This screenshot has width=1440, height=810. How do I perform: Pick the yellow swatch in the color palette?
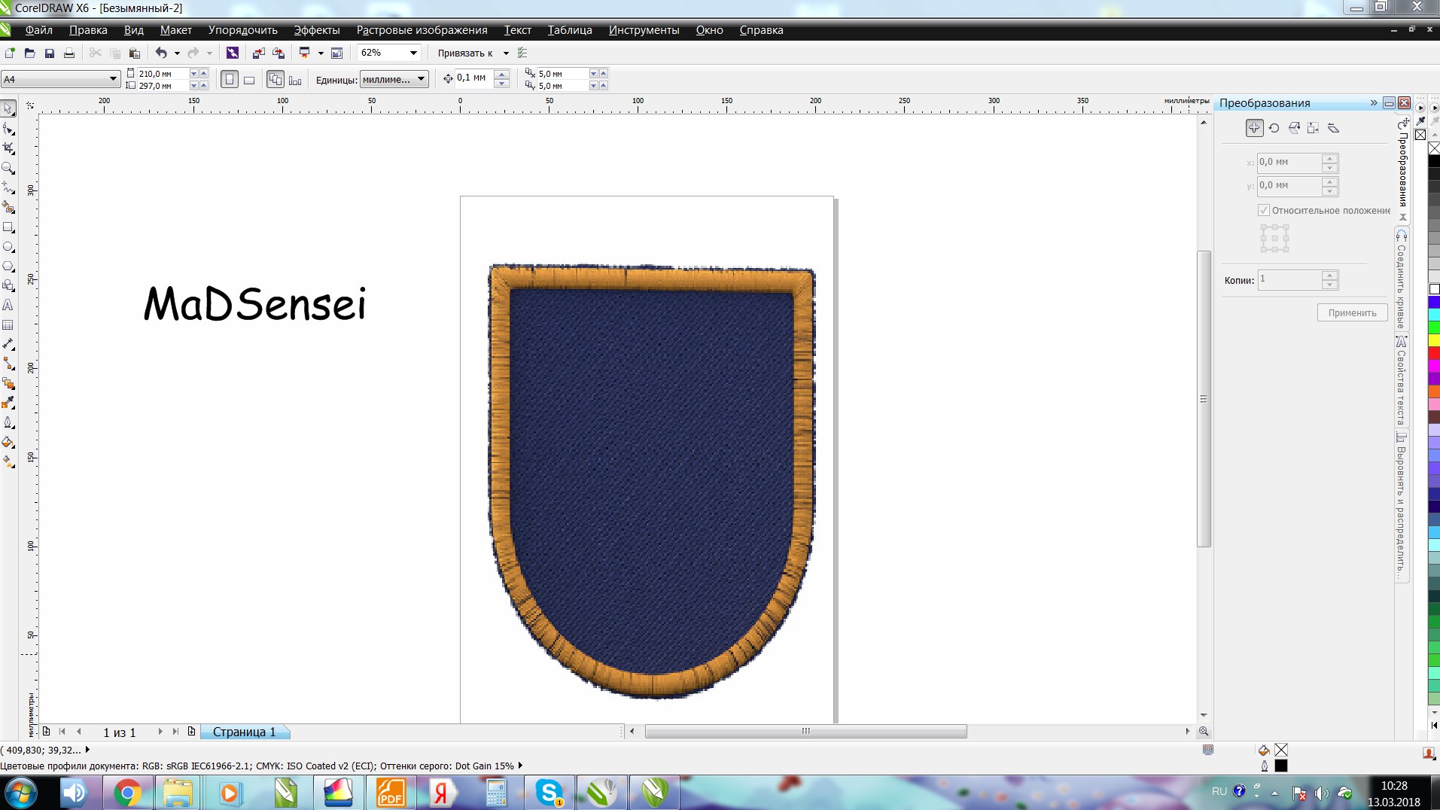coord(1434,341)
